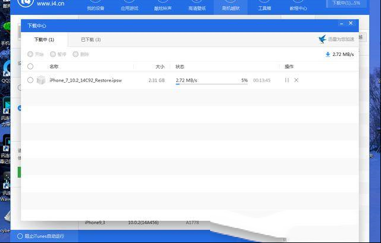The width and height of the screenshot is (381, 243).
Task: Open 工具箱 in the top navigation
Action: click(264, 8)
